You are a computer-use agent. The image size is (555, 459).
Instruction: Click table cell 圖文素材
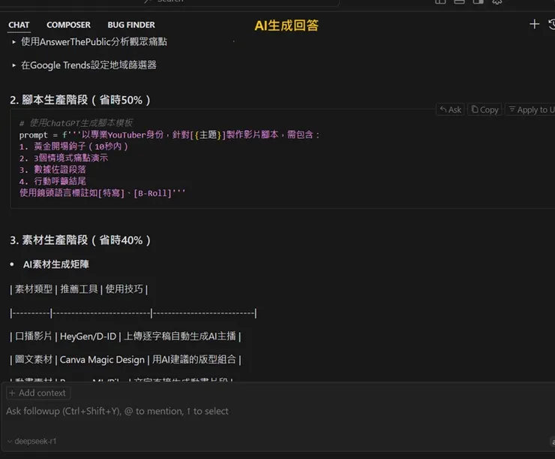pyautogui.click(x=34, y=360)
